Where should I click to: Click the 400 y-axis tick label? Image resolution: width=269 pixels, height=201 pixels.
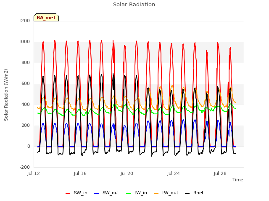click(26, 104)
